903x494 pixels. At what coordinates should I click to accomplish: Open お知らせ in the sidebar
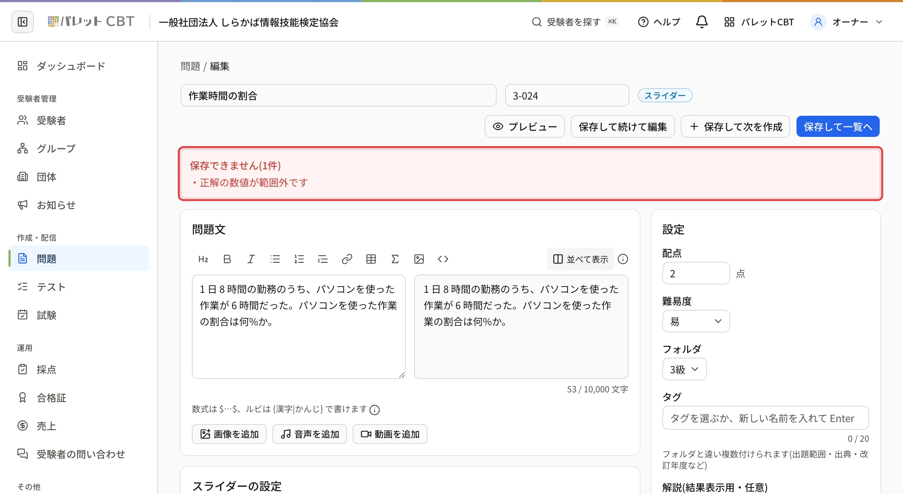(79, 205)
